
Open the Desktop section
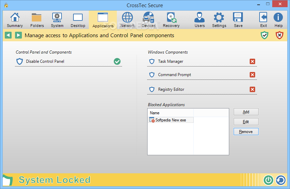[78, 20]
